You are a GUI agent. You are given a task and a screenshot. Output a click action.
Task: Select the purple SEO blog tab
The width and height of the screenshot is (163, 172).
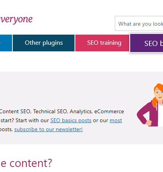146,43
